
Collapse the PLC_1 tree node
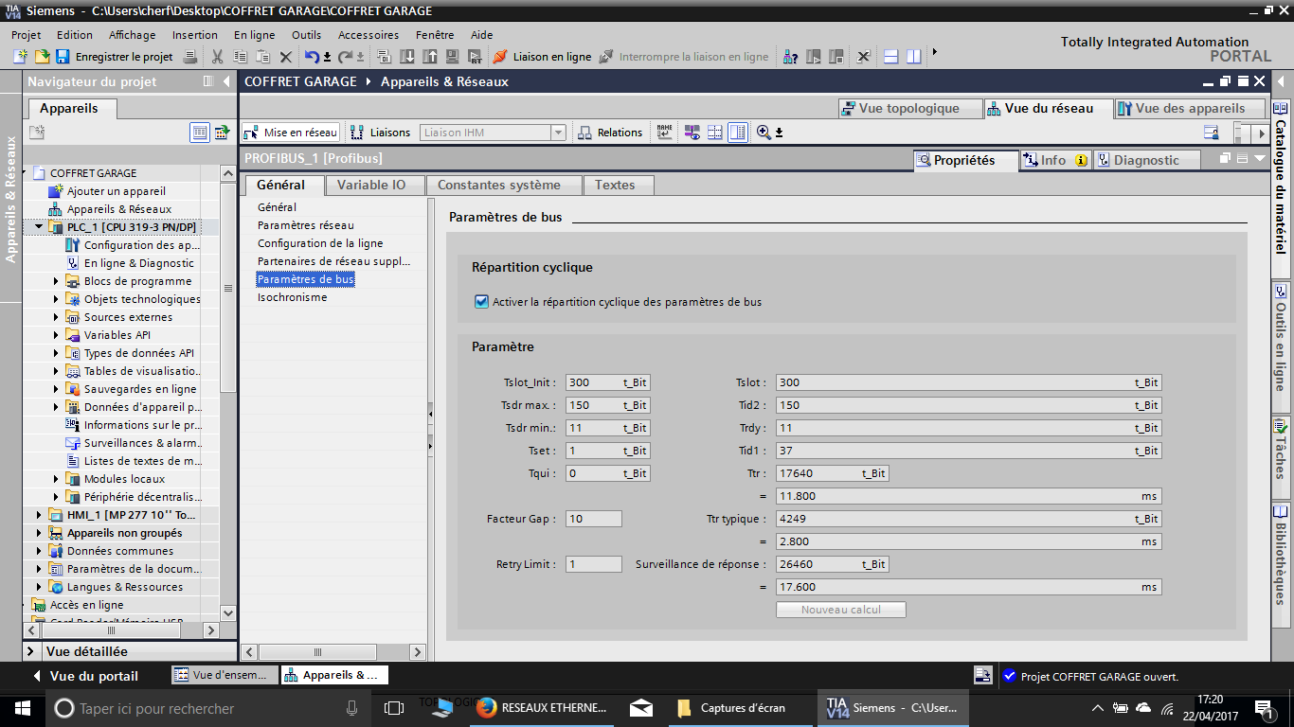tap(39, 227)
